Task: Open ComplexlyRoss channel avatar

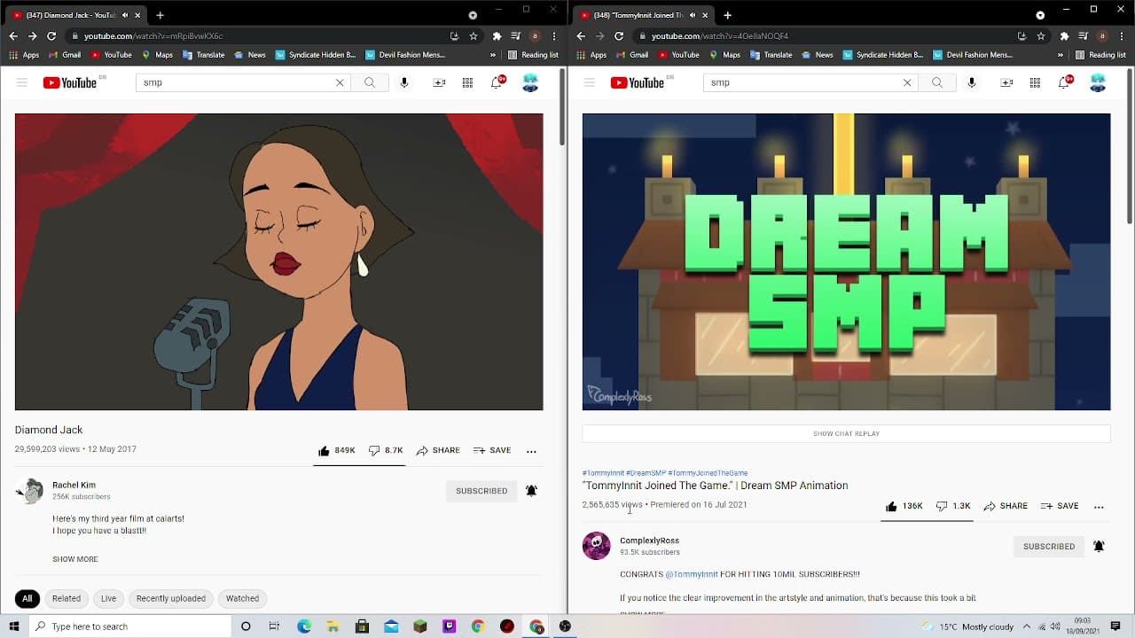Action: click(x=597, y=546)
